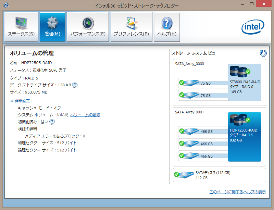Select the 112 GB SATA disk
The width and height of the screenshot is (274, 210).
pyautogui.click(x=184, y=175)
